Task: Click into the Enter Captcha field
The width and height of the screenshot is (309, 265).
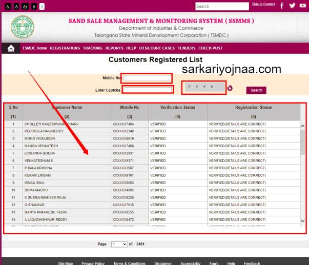Action: (148, 90)
